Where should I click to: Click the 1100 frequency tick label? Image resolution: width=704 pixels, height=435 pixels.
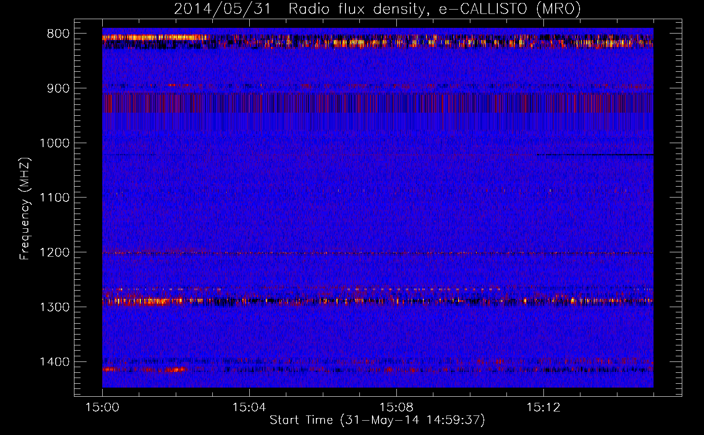54,197
